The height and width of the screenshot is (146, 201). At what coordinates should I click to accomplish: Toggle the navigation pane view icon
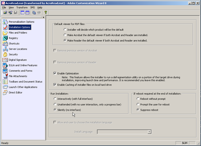[22, 13]
